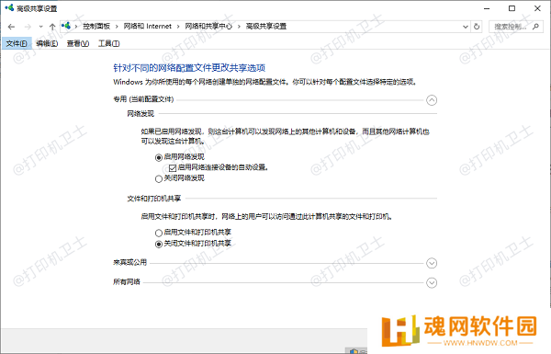Select 关闭网络发现 radio button
551x354 pixels.
[159, 178]
